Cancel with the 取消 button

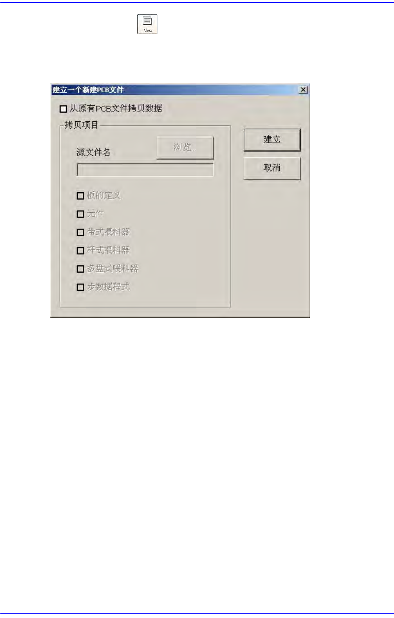coord(272,168)
